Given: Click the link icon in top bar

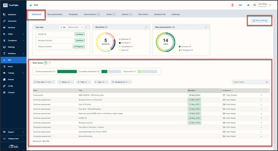Looking at the screenshot, I should (x=240, y=5).
